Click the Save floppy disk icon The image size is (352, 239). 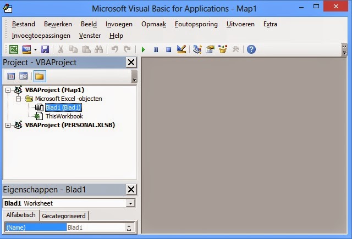[x=45, y=49]
